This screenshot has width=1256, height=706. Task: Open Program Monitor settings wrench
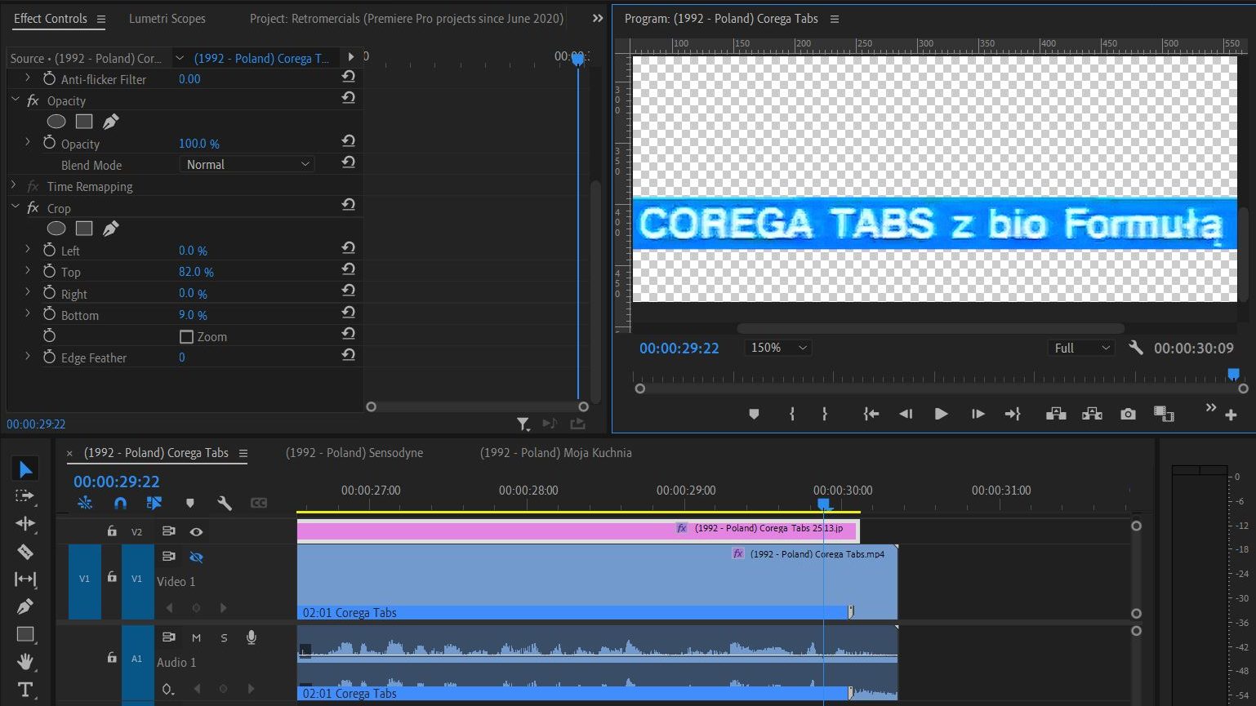[1136, 348]
